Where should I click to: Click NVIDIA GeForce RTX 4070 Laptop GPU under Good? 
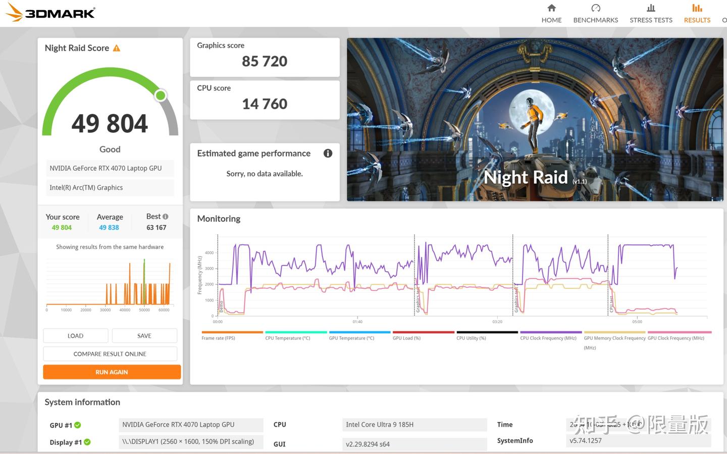click(110, 168)
